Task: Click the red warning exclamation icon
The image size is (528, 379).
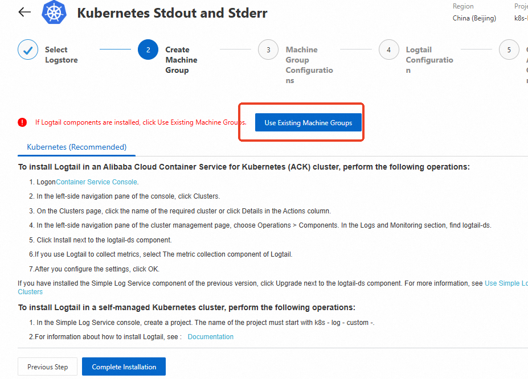Action: [22, 122]
